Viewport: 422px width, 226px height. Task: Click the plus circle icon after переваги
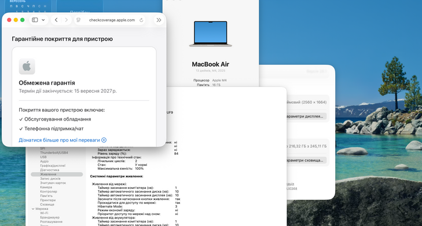point(104,140)
